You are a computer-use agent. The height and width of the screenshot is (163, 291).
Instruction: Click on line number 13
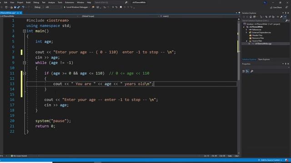pyautogui.click(x=12, y=84)
